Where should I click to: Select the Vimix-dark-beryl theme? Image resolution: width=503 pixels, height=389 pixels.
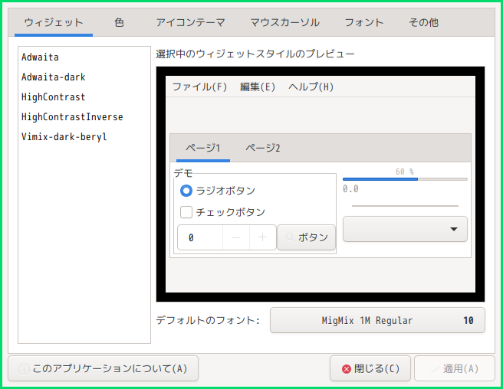coord(84,136)
